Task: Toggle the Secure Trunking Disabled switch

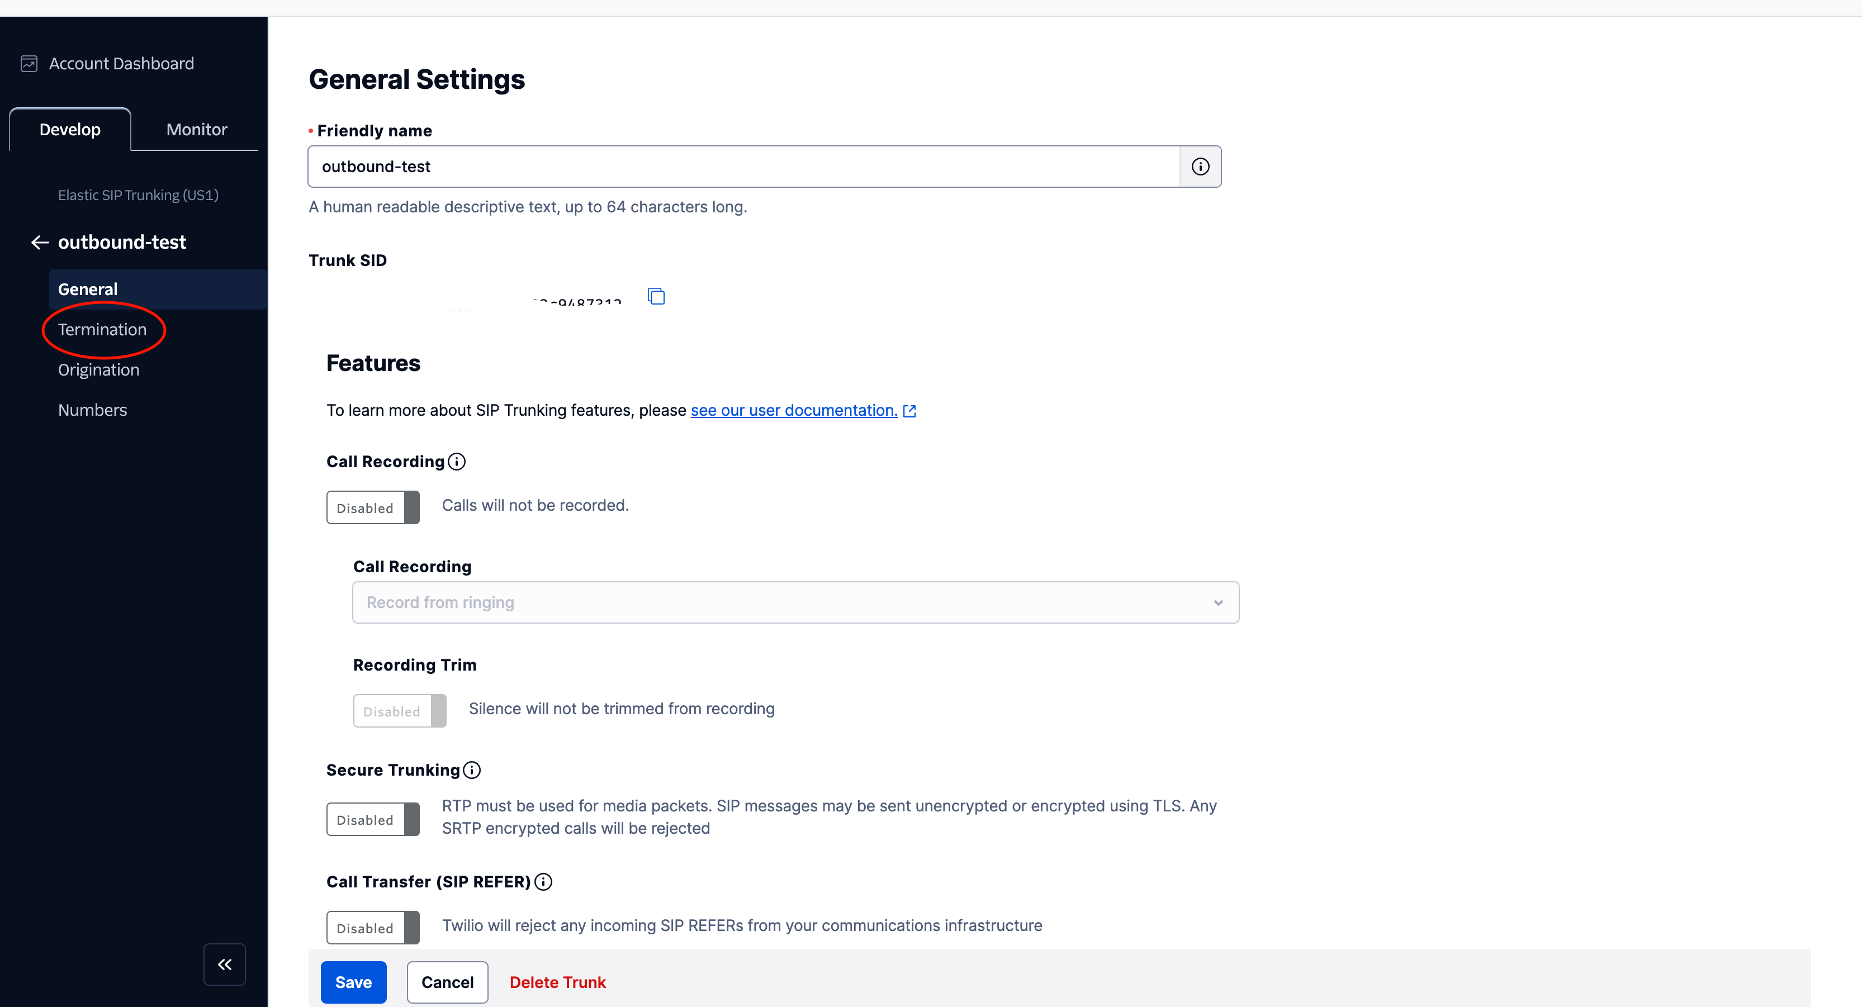Action: [373, 820]
